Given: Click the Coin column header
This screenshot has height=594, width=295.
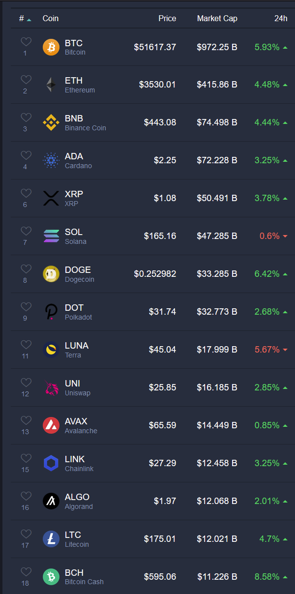Looking at the screenshot, I should (51, 18).
